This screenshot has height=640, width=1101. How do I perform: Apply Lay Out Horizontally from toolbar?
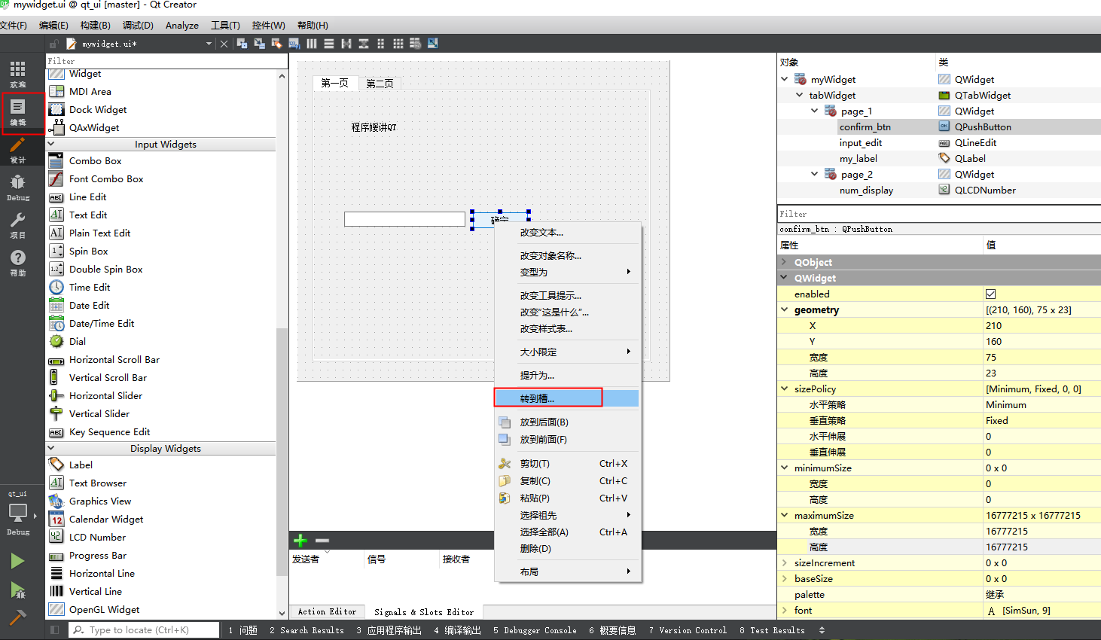tap(311, 44)
